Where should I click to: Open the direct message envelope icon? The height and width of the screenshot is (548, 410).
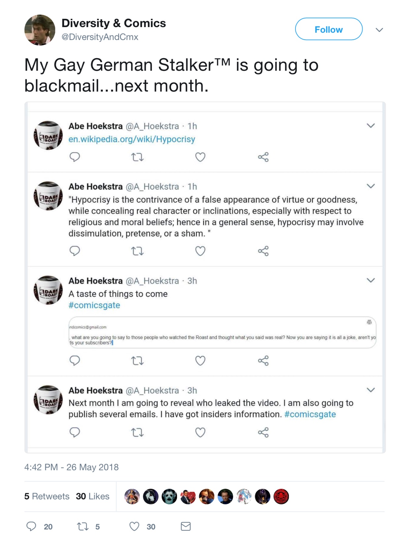[x=186, y=526]
